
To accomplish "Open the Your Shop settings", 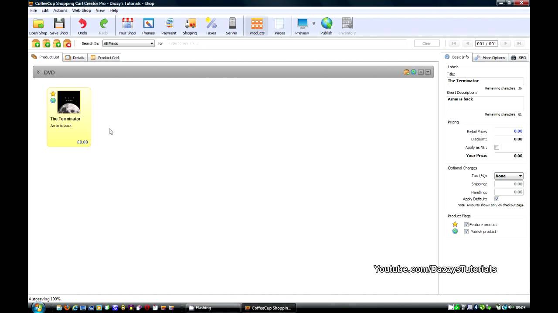I will point(127,27).
